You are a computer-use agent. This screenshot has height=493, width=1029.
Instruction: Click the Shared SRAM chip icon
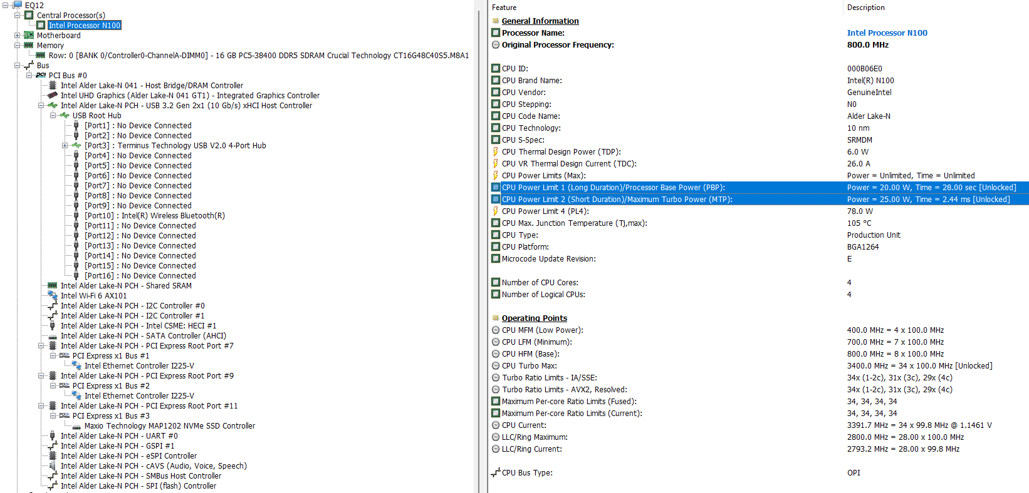[x=53, y=285]
